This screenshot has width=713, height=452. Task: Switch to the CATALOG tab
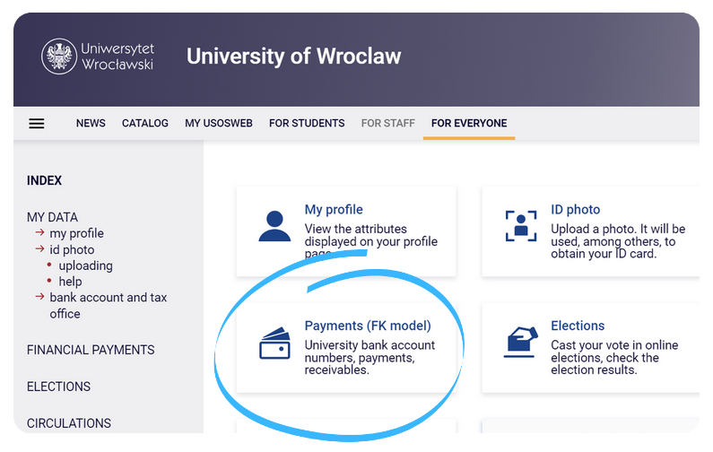point(145,124)
